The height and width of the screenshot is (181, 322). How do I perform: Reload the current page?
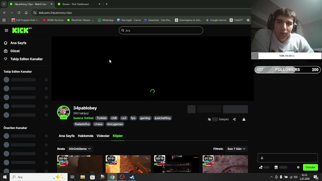(x=19, y=13)
